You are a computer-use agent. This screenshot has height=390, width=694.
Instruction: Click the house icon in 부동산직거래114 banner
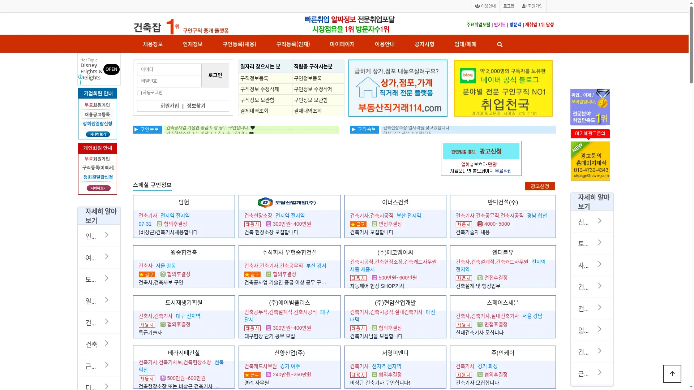click(x=368, y=87)
